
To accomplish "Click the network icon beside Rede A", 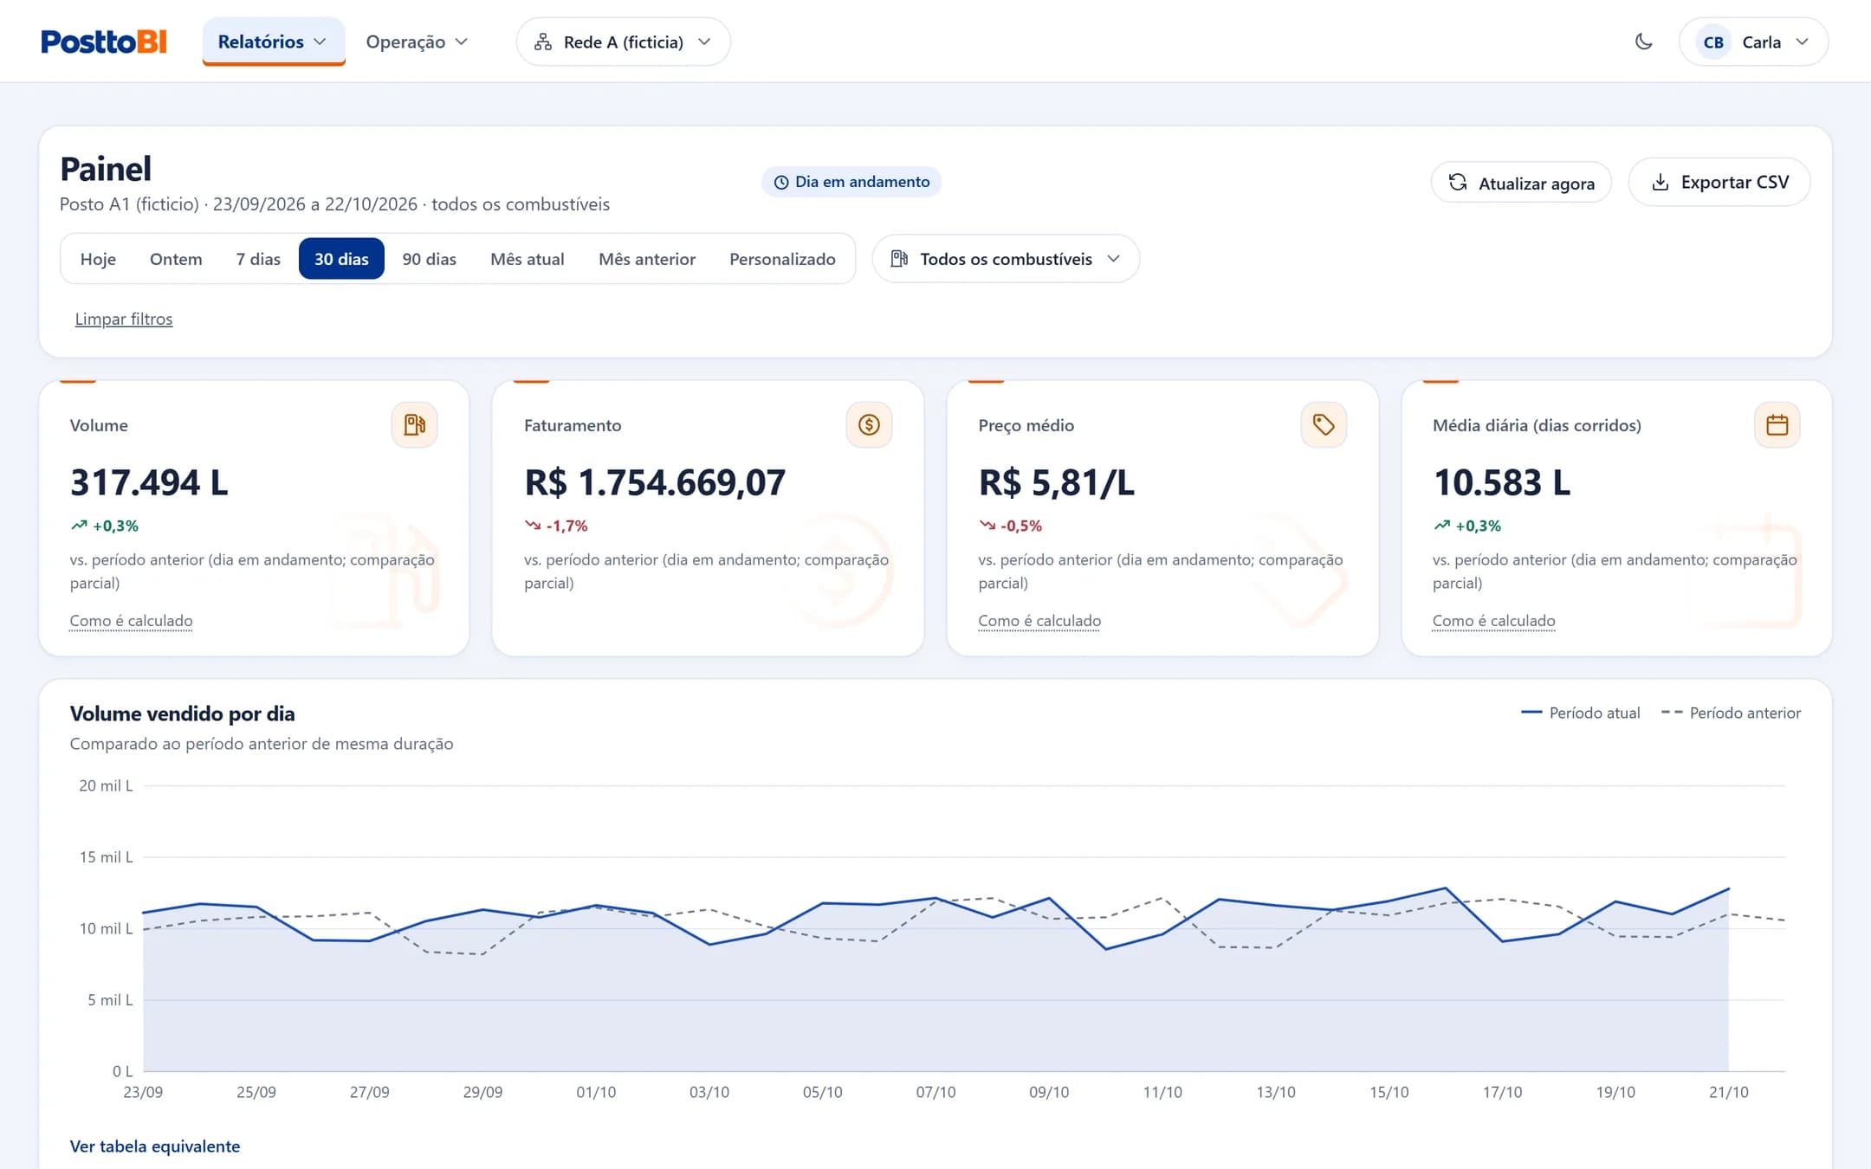I will coord(543,42).
